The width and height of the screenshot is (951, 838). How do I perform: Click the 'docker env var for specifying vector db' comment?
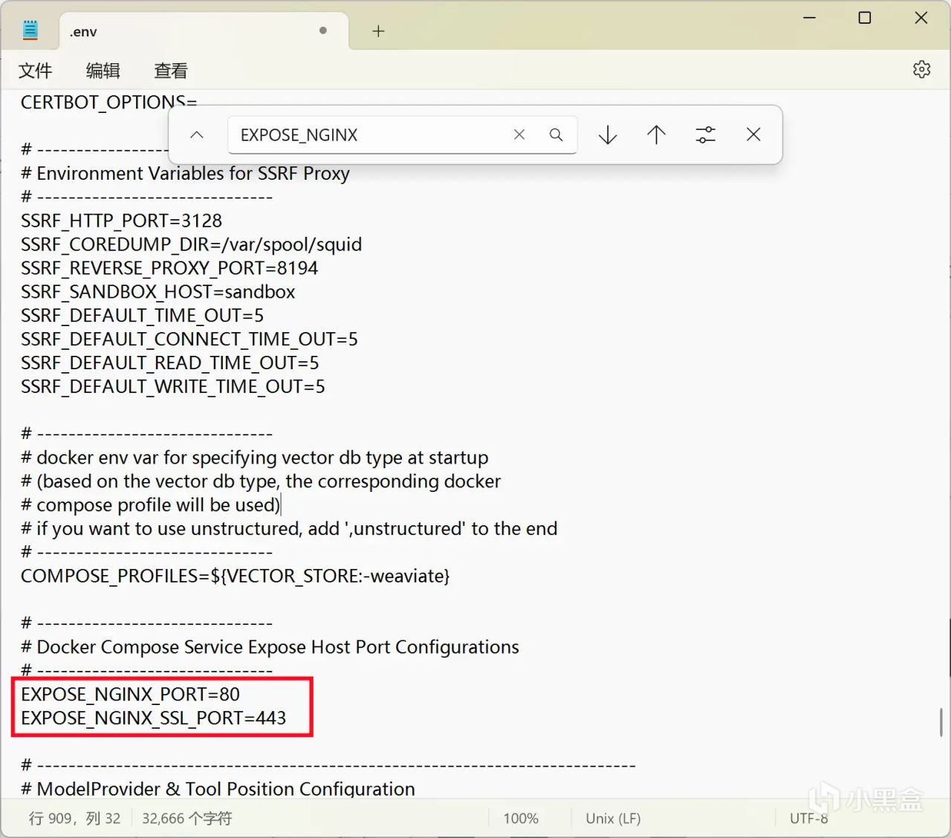pos(254,458)
